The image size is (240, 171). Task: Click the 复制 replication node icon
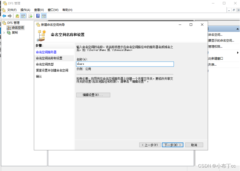click(8, 33)
